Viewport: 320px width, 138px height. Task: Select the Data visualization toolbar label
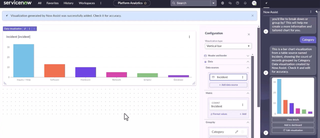click(x=13, y=29)
